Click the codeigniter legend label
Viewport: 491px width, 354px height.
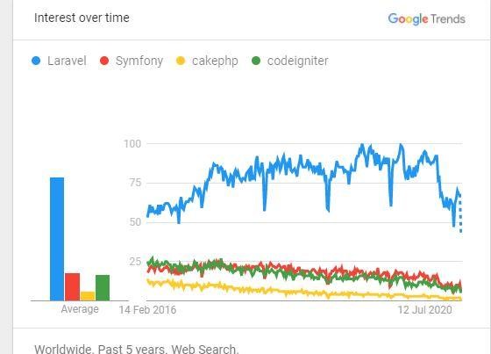(298, 61)
